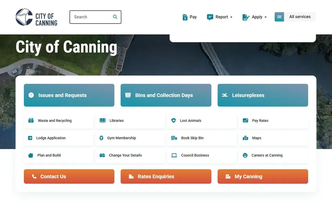Screen dimensions: 332x207
Task: Open the Issues and Requests tile
Action: [x=69, y=95]
